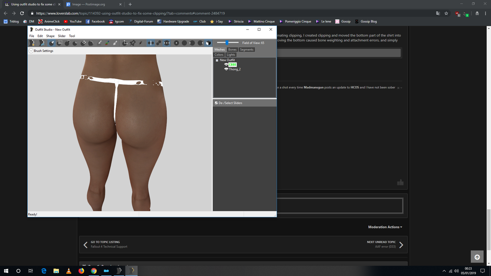Select the Smooth brush tool

[x=91, y=43]
